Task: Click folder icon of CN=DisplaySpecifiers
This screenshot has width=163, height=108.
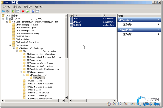Action: coord(13,25)
